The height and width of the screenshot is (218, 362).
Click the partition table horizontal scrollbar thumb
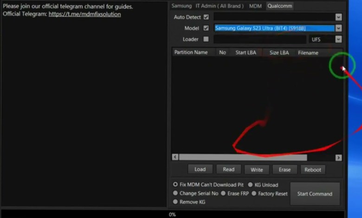pyautogui.click(x=243, y=157)
